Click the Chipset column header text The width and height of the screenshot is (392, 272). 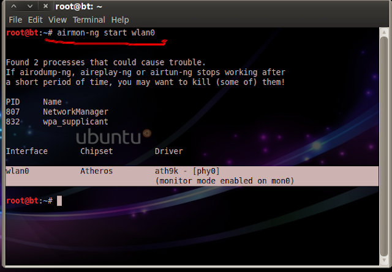[97, 151]
